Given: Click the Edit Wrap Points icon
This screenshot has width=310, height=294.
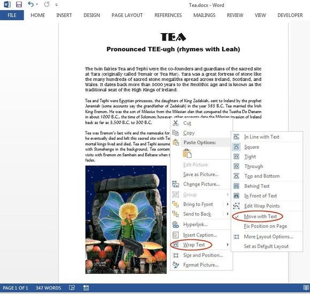Looking at the screenshot, I should [236, 206].
